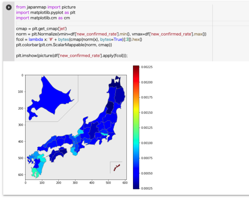This screenshot has height=198, width=249.
Task: Click the 'from japanmap import picture' code line
Action: point(46,7)
